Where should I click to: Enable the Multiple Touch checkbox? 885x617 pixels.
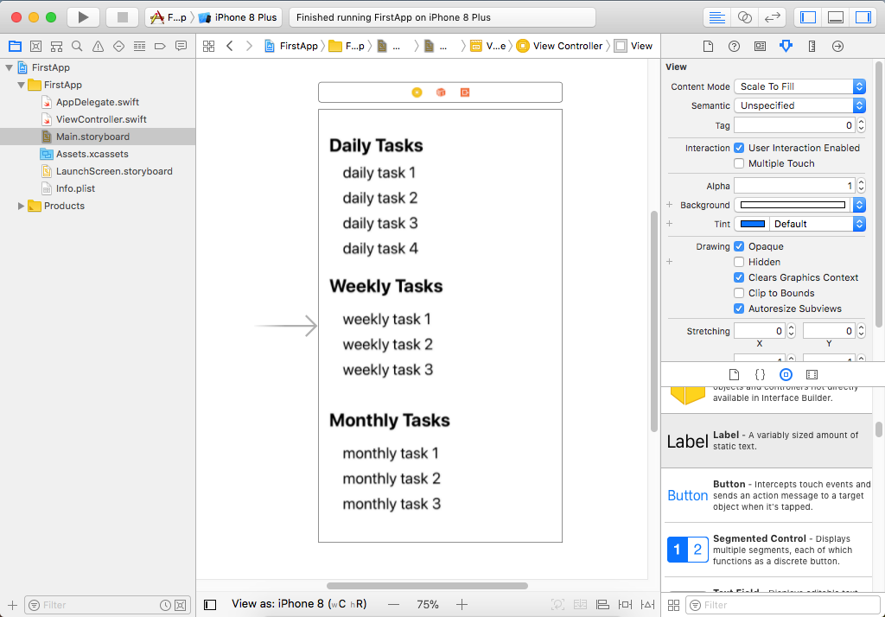739,163
